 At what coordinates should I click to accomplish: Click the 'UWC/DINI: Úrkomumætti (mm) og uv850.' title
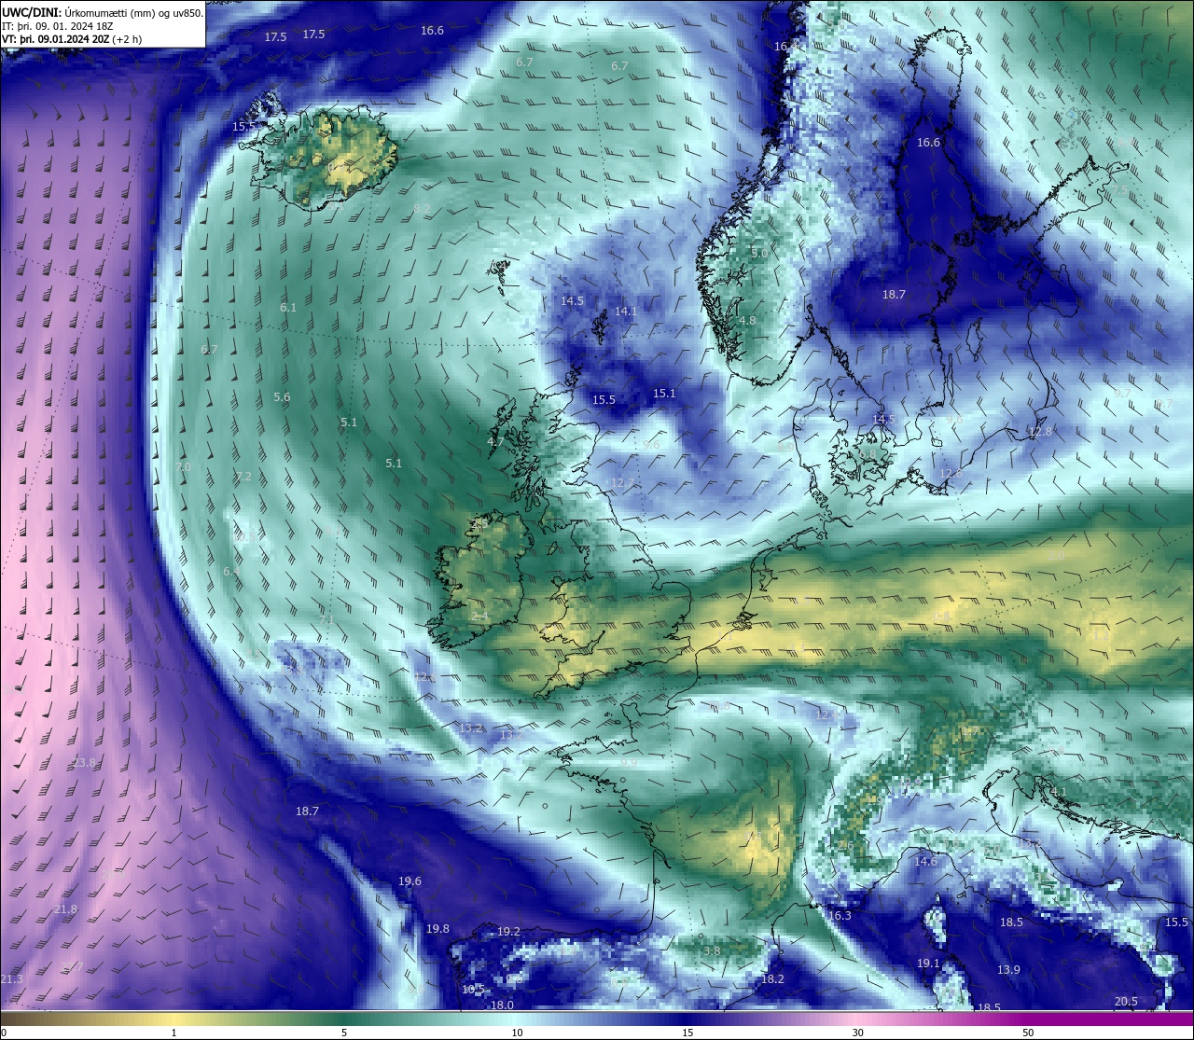102,12
